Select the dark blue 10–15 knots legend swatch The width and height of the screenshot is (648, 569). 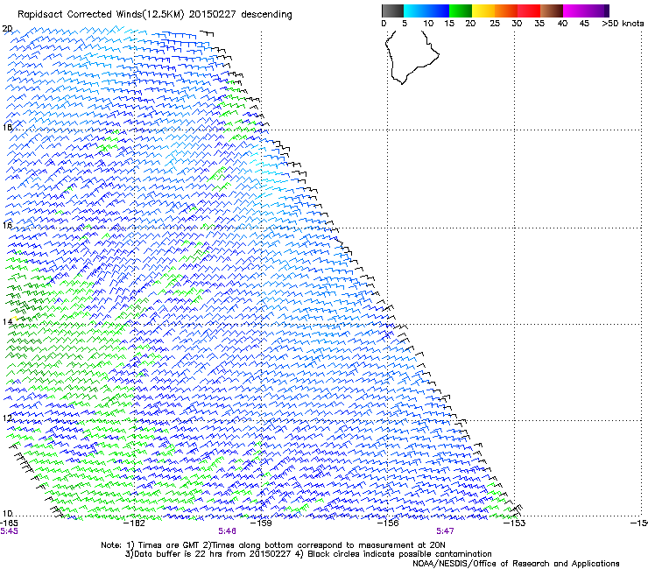(438, 11)
